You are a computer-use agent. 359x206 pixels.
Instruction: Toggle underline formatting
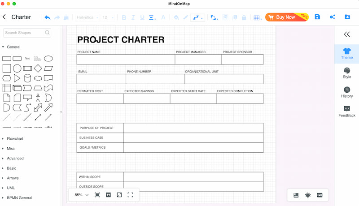[x=142, y=17]
